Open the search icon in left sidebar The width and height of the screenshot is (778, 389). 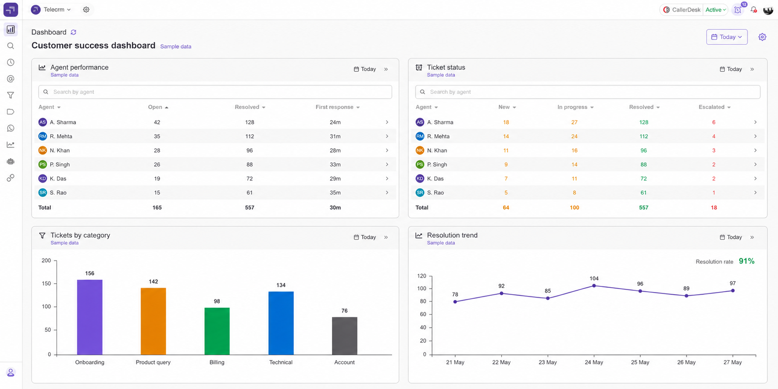click(11, 46)
